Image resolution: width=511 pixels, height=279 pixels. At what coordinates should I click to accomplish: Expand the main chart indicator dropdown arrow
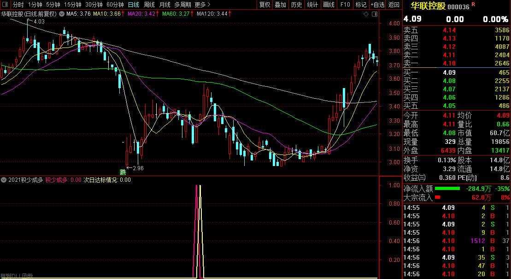coord(60,14)
